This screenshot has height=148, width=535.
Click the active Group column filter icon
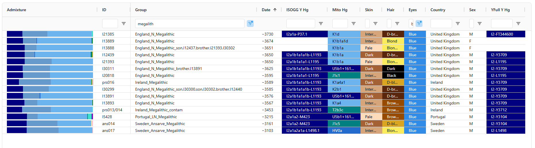(250, 24)
